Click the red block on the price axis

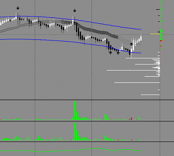161,41
